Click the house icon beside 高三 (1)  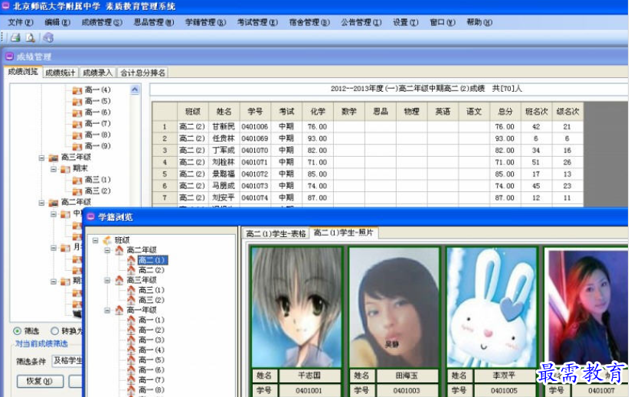(x=131, y=290)
